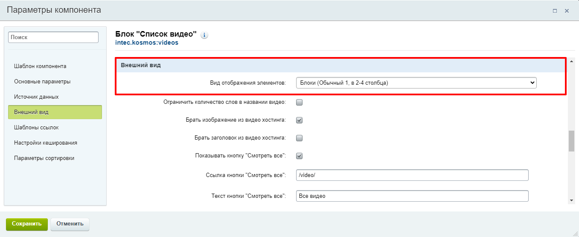Open "Шаблоны ссылок" section

point(36,128)
